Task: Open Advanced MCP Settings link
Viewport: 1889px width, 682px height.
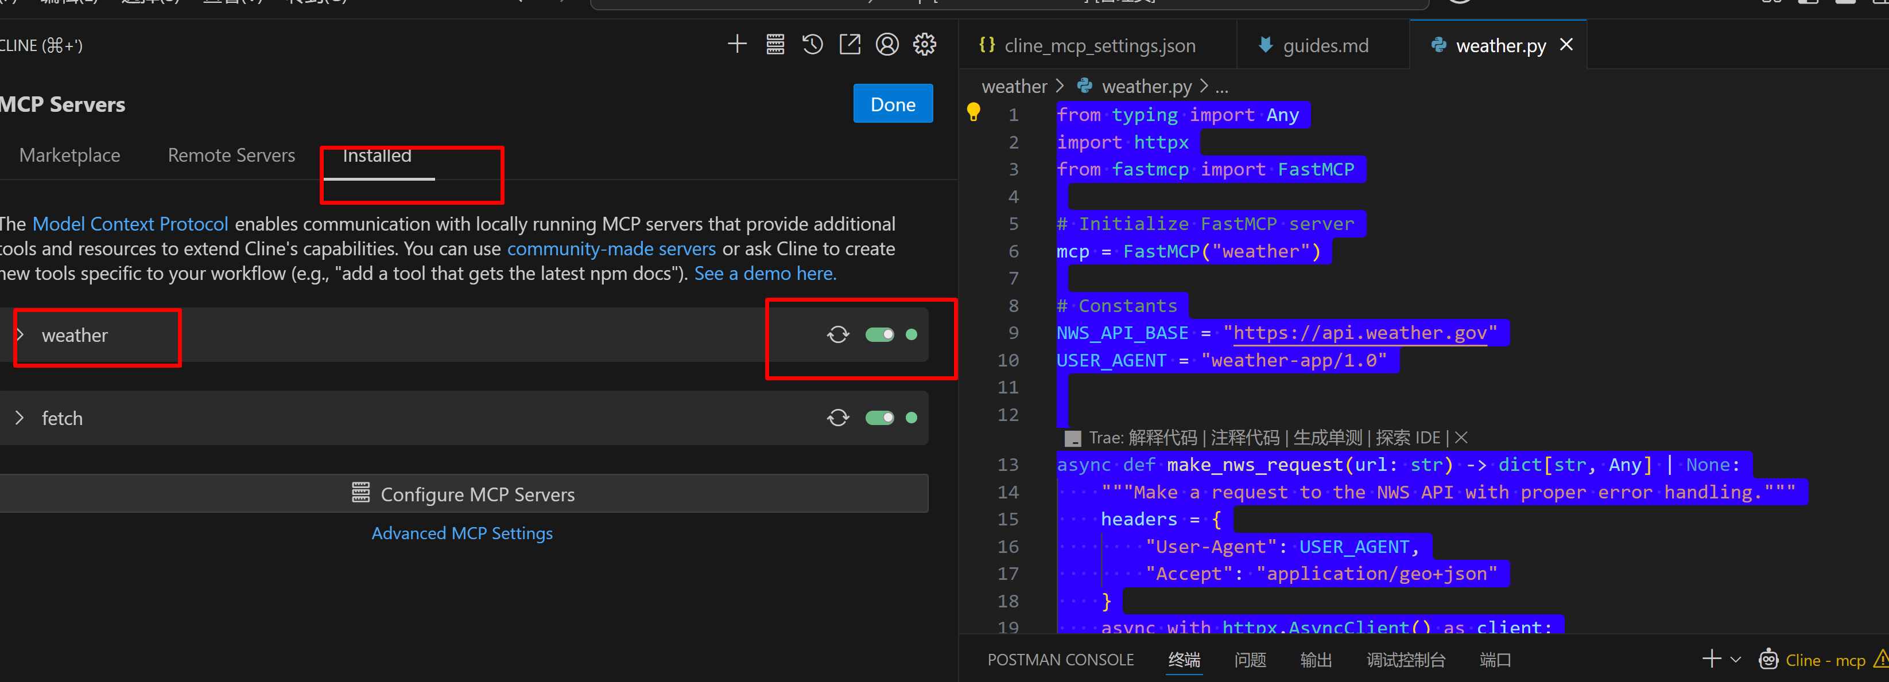Action: [x=462, y=533]
